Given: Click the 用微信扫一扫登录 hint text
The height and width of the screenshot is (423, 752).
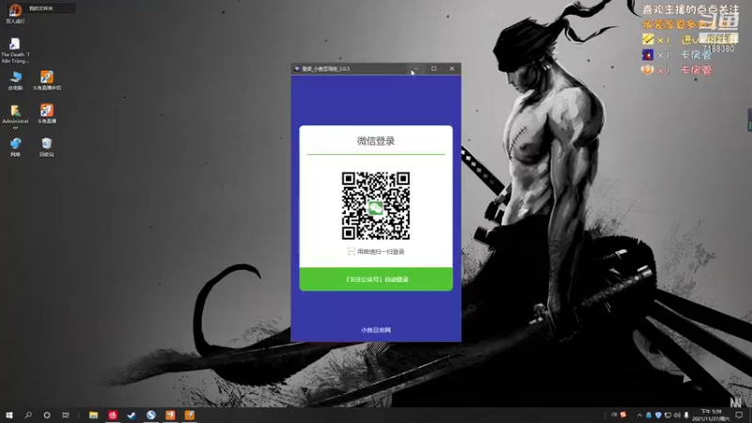Looking at the screenshot, I should click(x=381, y=251).
